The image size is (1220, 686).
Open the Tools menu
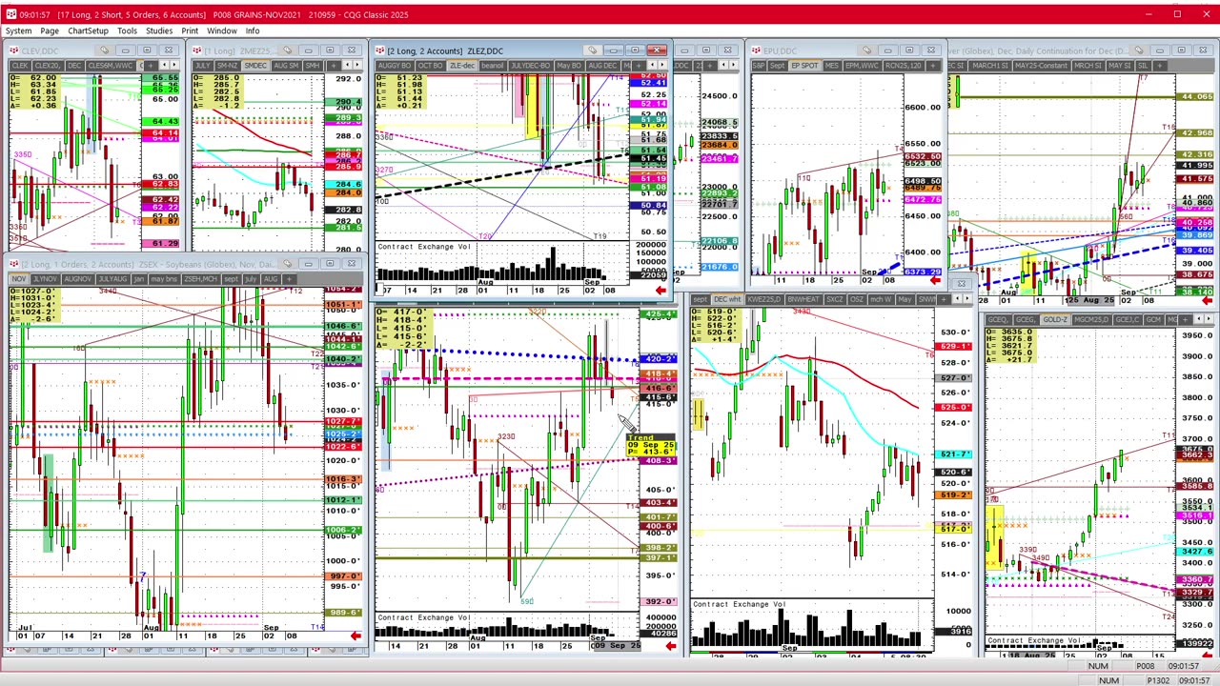pyautogui.click(x=127, y=30)
